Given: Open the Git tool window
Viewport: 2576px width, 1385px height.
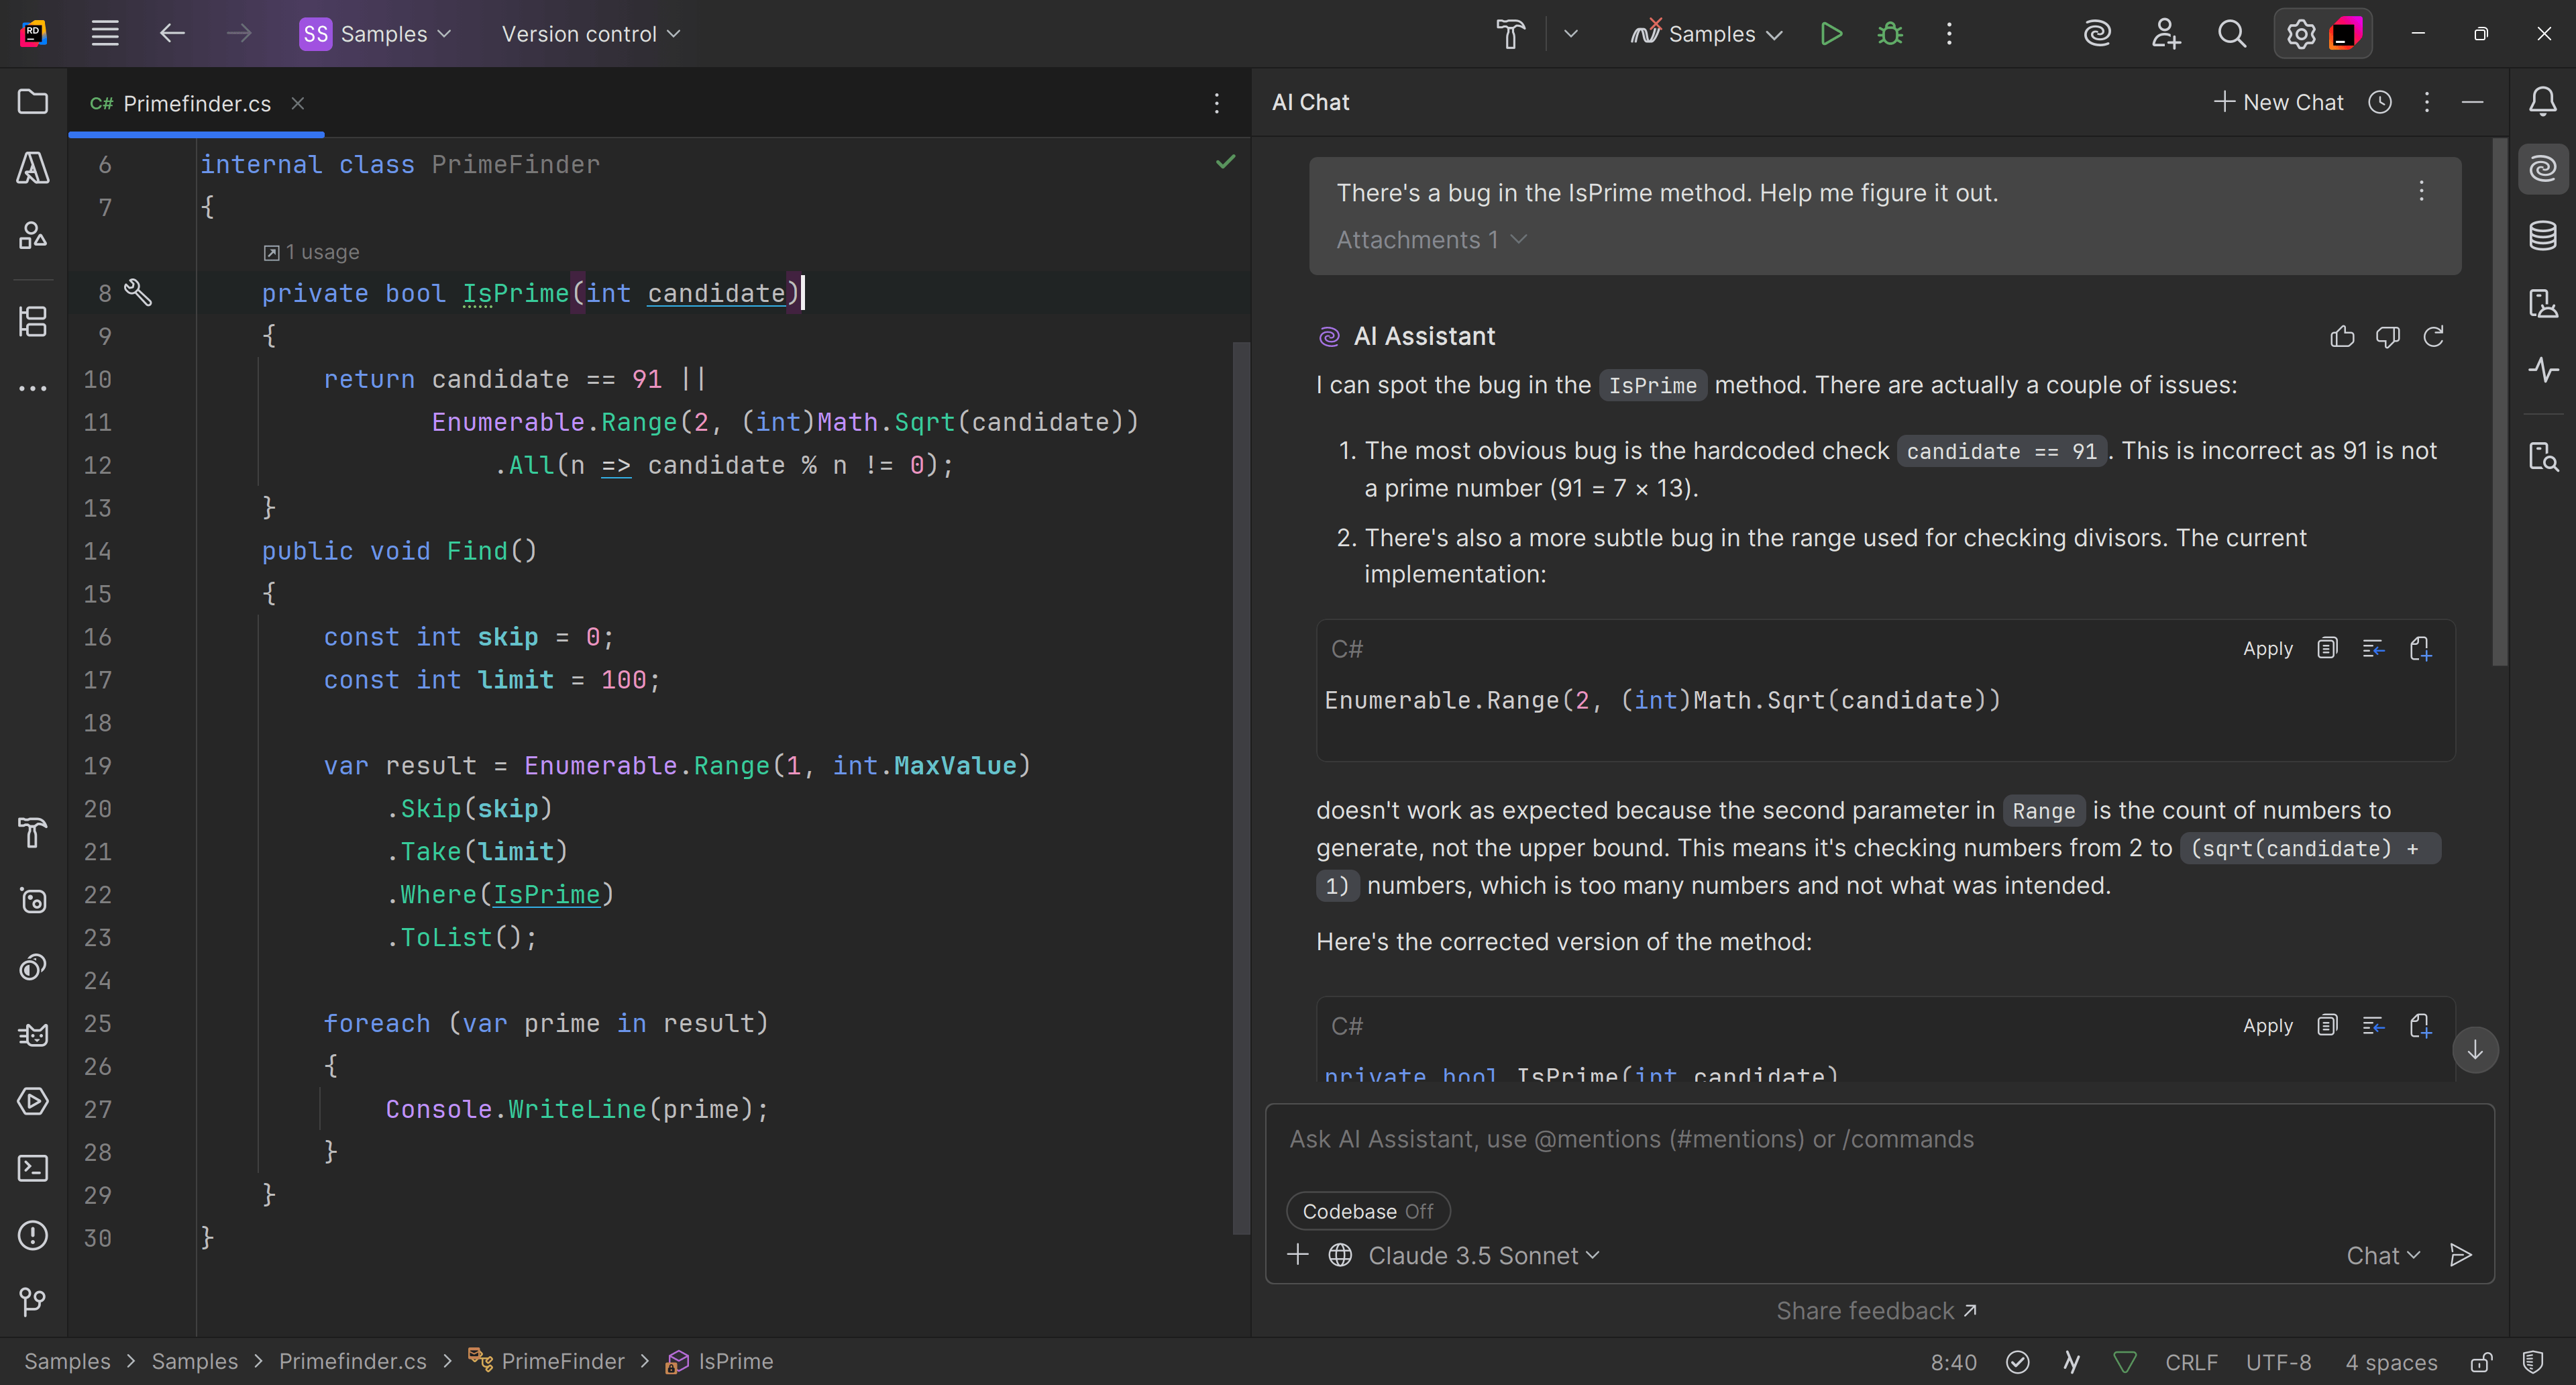Looking at the screenshot, I should (33, 1301).
